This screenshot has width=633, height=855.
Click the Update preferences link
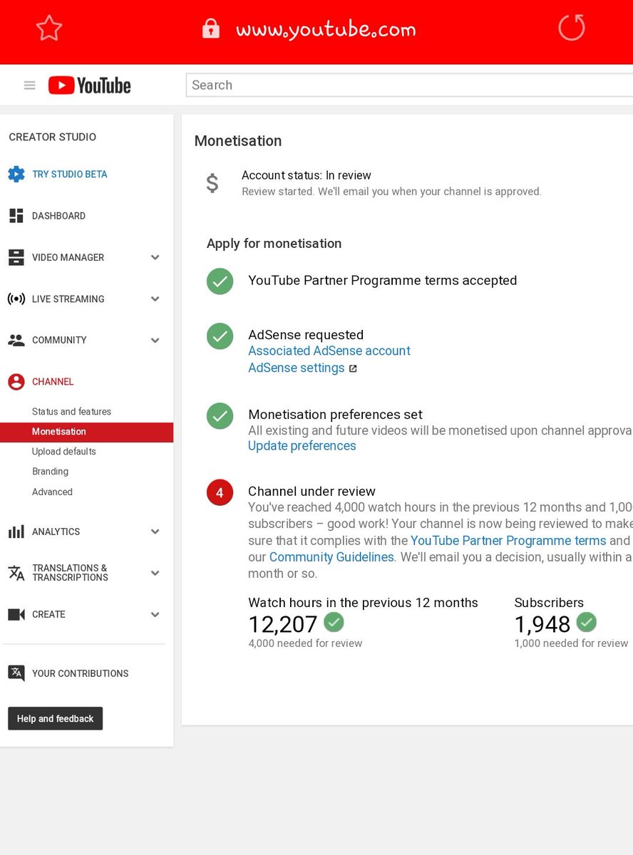tap(302, 446)
